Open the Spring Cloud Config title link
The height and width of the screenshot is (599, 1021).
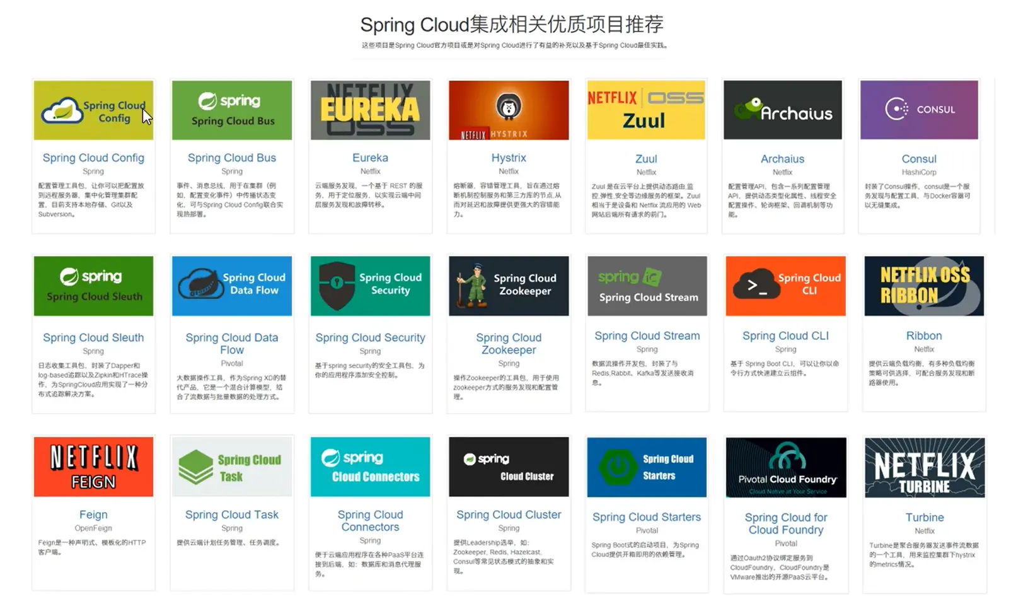click(93, 158)
